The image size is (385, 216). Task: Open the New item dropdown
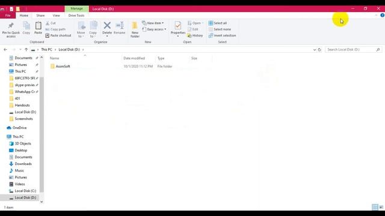click(153, 23)
